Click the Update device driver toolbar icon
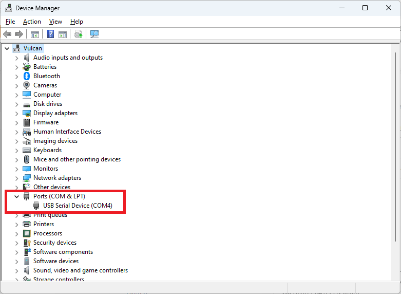Screen dimensions: 401x294 tap(78, 34)
